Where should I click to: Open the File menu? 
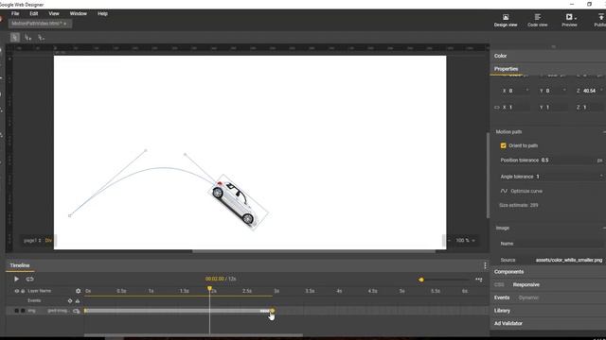pos(15,13)
